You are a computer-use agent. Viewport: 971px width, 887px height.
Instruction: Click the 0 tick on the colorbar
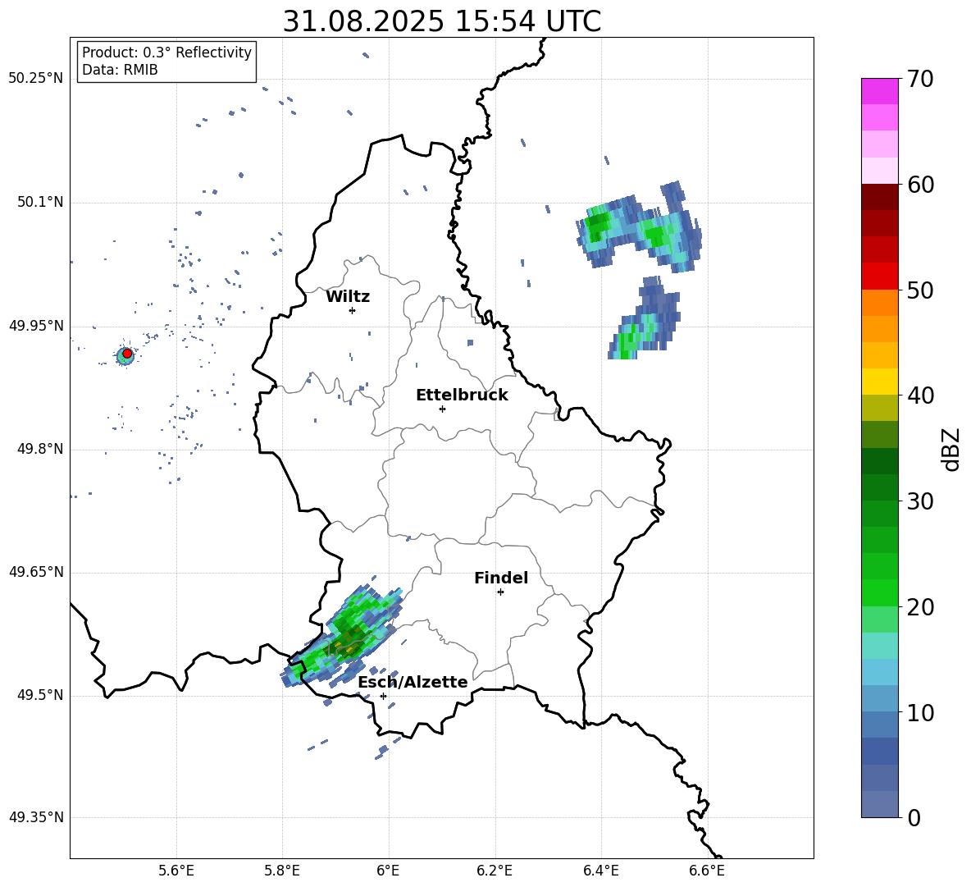(x=914, y=817)
